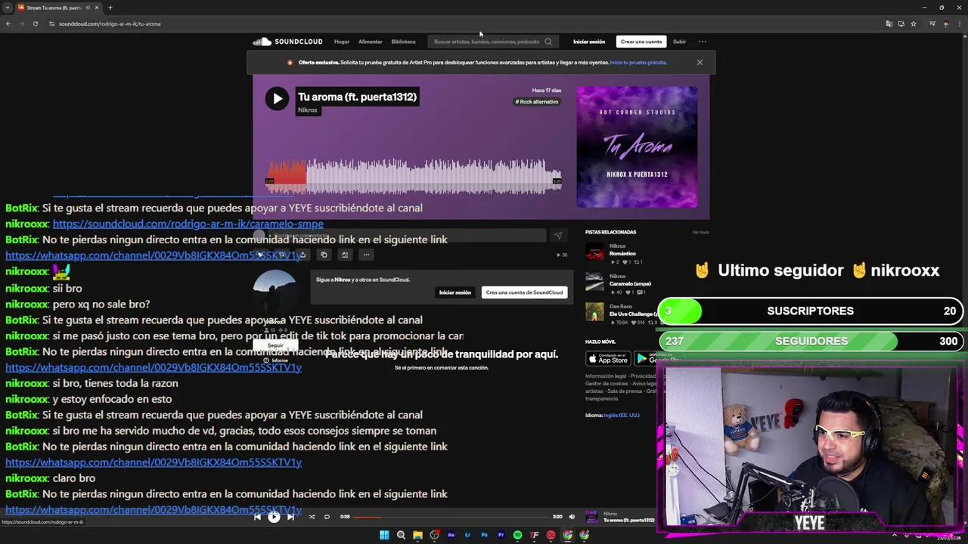Image resolution: width=968 pixels, height=544 pixels.
Task: Toggle repeat in the player bar
Action: (327, 517)
